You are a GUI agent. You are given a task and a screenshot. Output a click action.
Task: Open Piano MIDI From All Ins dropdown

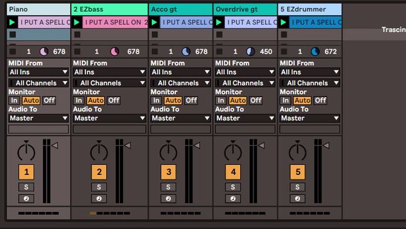[39, 72]
